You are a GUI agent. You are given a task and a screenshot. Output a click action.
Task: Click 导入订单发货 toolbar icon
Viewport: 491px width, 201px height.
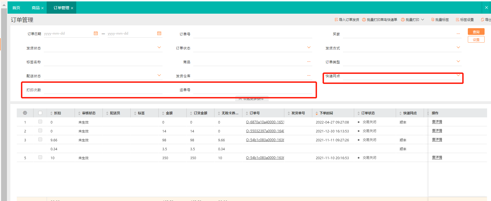click(x=336, y=20)
